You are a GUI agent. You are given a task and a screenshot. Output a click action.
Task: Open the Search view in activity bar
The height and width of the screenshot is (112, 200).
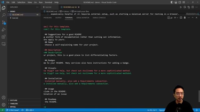(3, 15)
